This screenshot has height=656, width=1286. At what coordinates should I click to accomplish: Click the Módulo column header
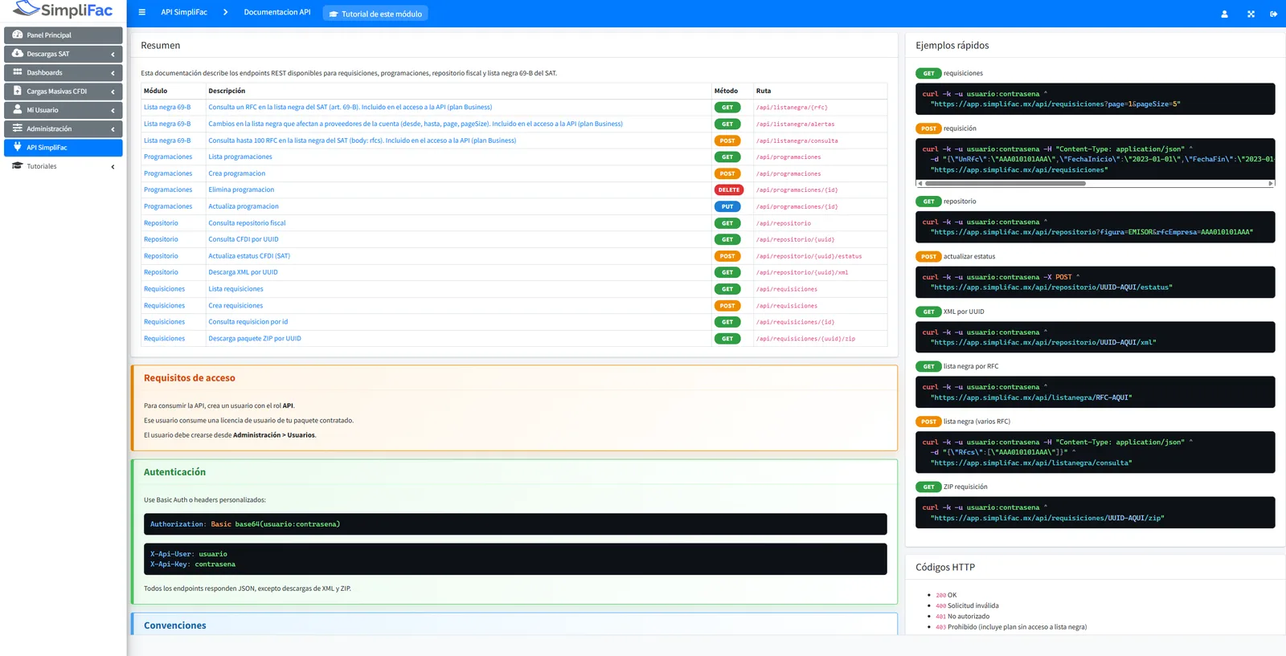click(x=156, y=91)
